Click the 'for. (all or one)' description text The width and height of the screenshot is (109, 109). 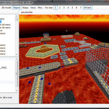click(6, 97)
